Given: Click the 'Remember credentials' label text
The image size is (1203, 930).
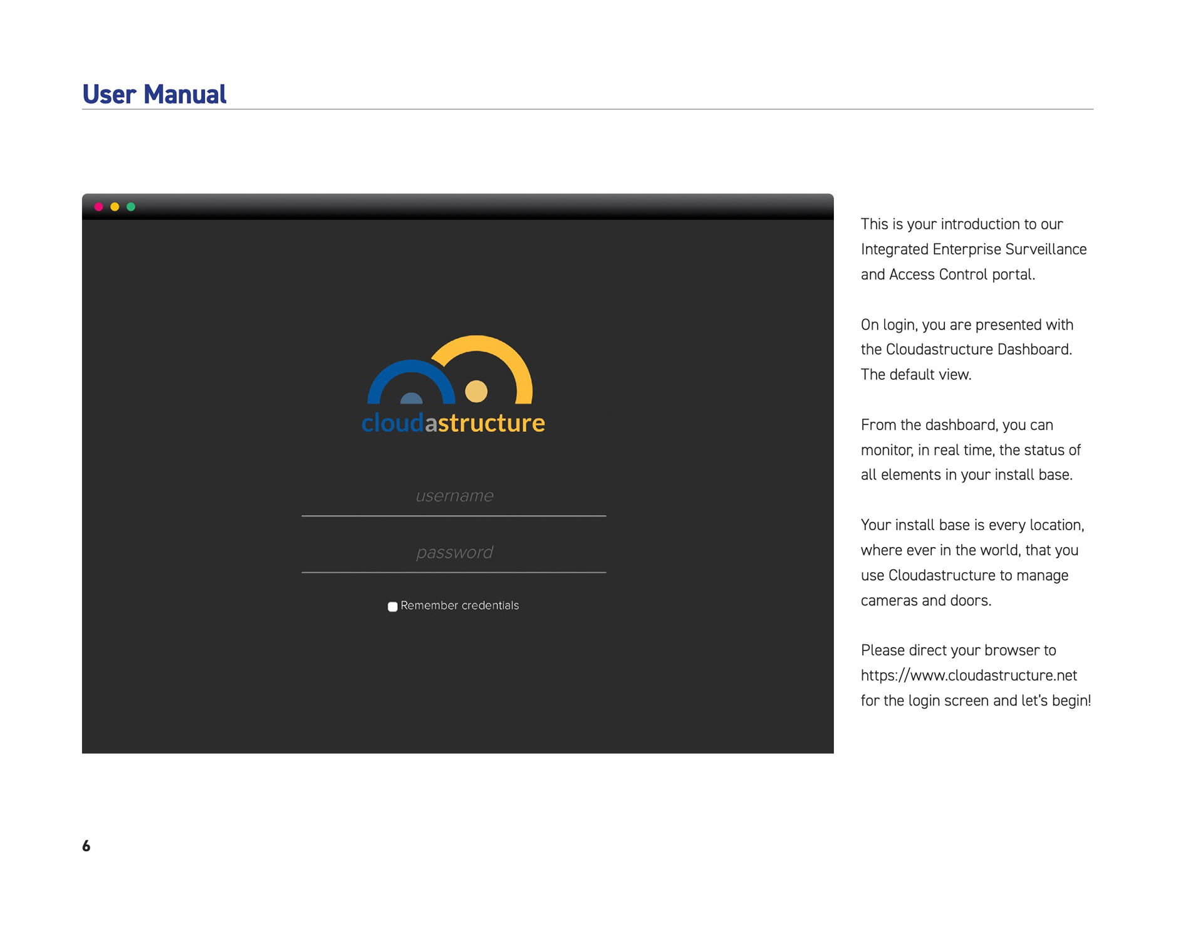Looking at the screenshot, I should coord(459,605).
